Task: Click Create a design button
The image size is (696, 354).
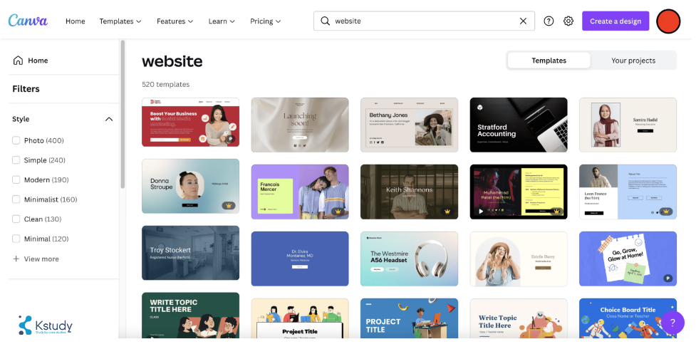Action: [x=616, y=21]
